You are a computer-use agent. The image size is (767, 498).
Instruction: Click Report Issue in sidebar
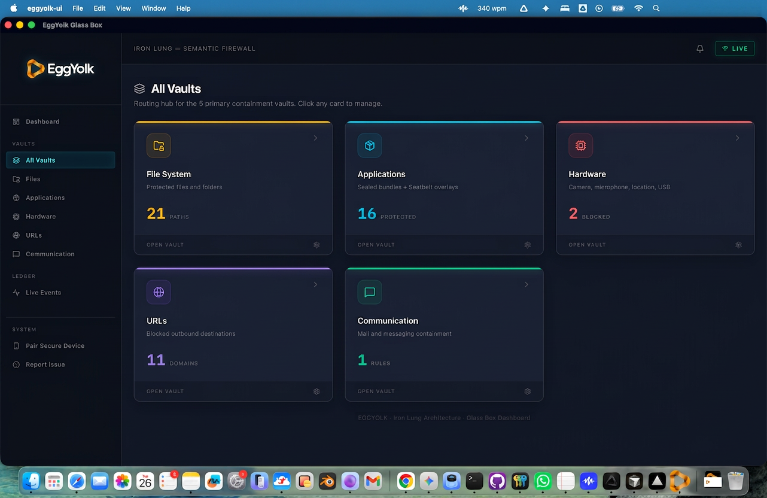[x=60, y=365]
